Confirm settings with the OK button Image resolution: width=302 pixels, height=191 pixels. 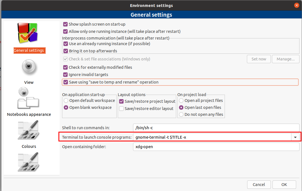click(x=284, y=184)
